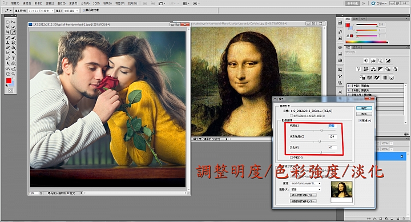This screenshot has height=222, width=411.
Task: Select the Eyedropper tool in toolbox
Action: coord(13,32)
